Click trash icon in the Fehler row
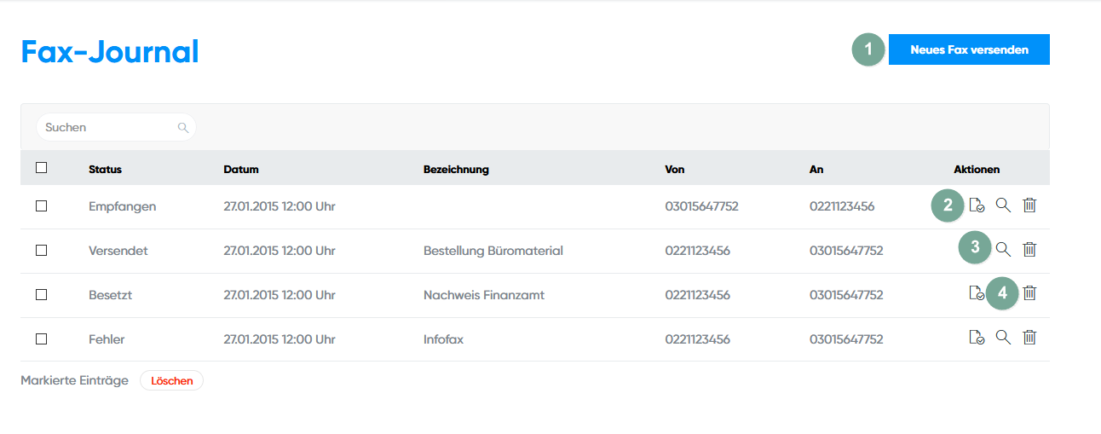This screenshot has width=1101, height=434. (1029, 337)
